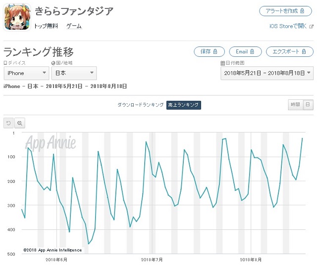Click the きららファンタジア app icon
Viewport: 317px width, 265px height.
point(17,17)
